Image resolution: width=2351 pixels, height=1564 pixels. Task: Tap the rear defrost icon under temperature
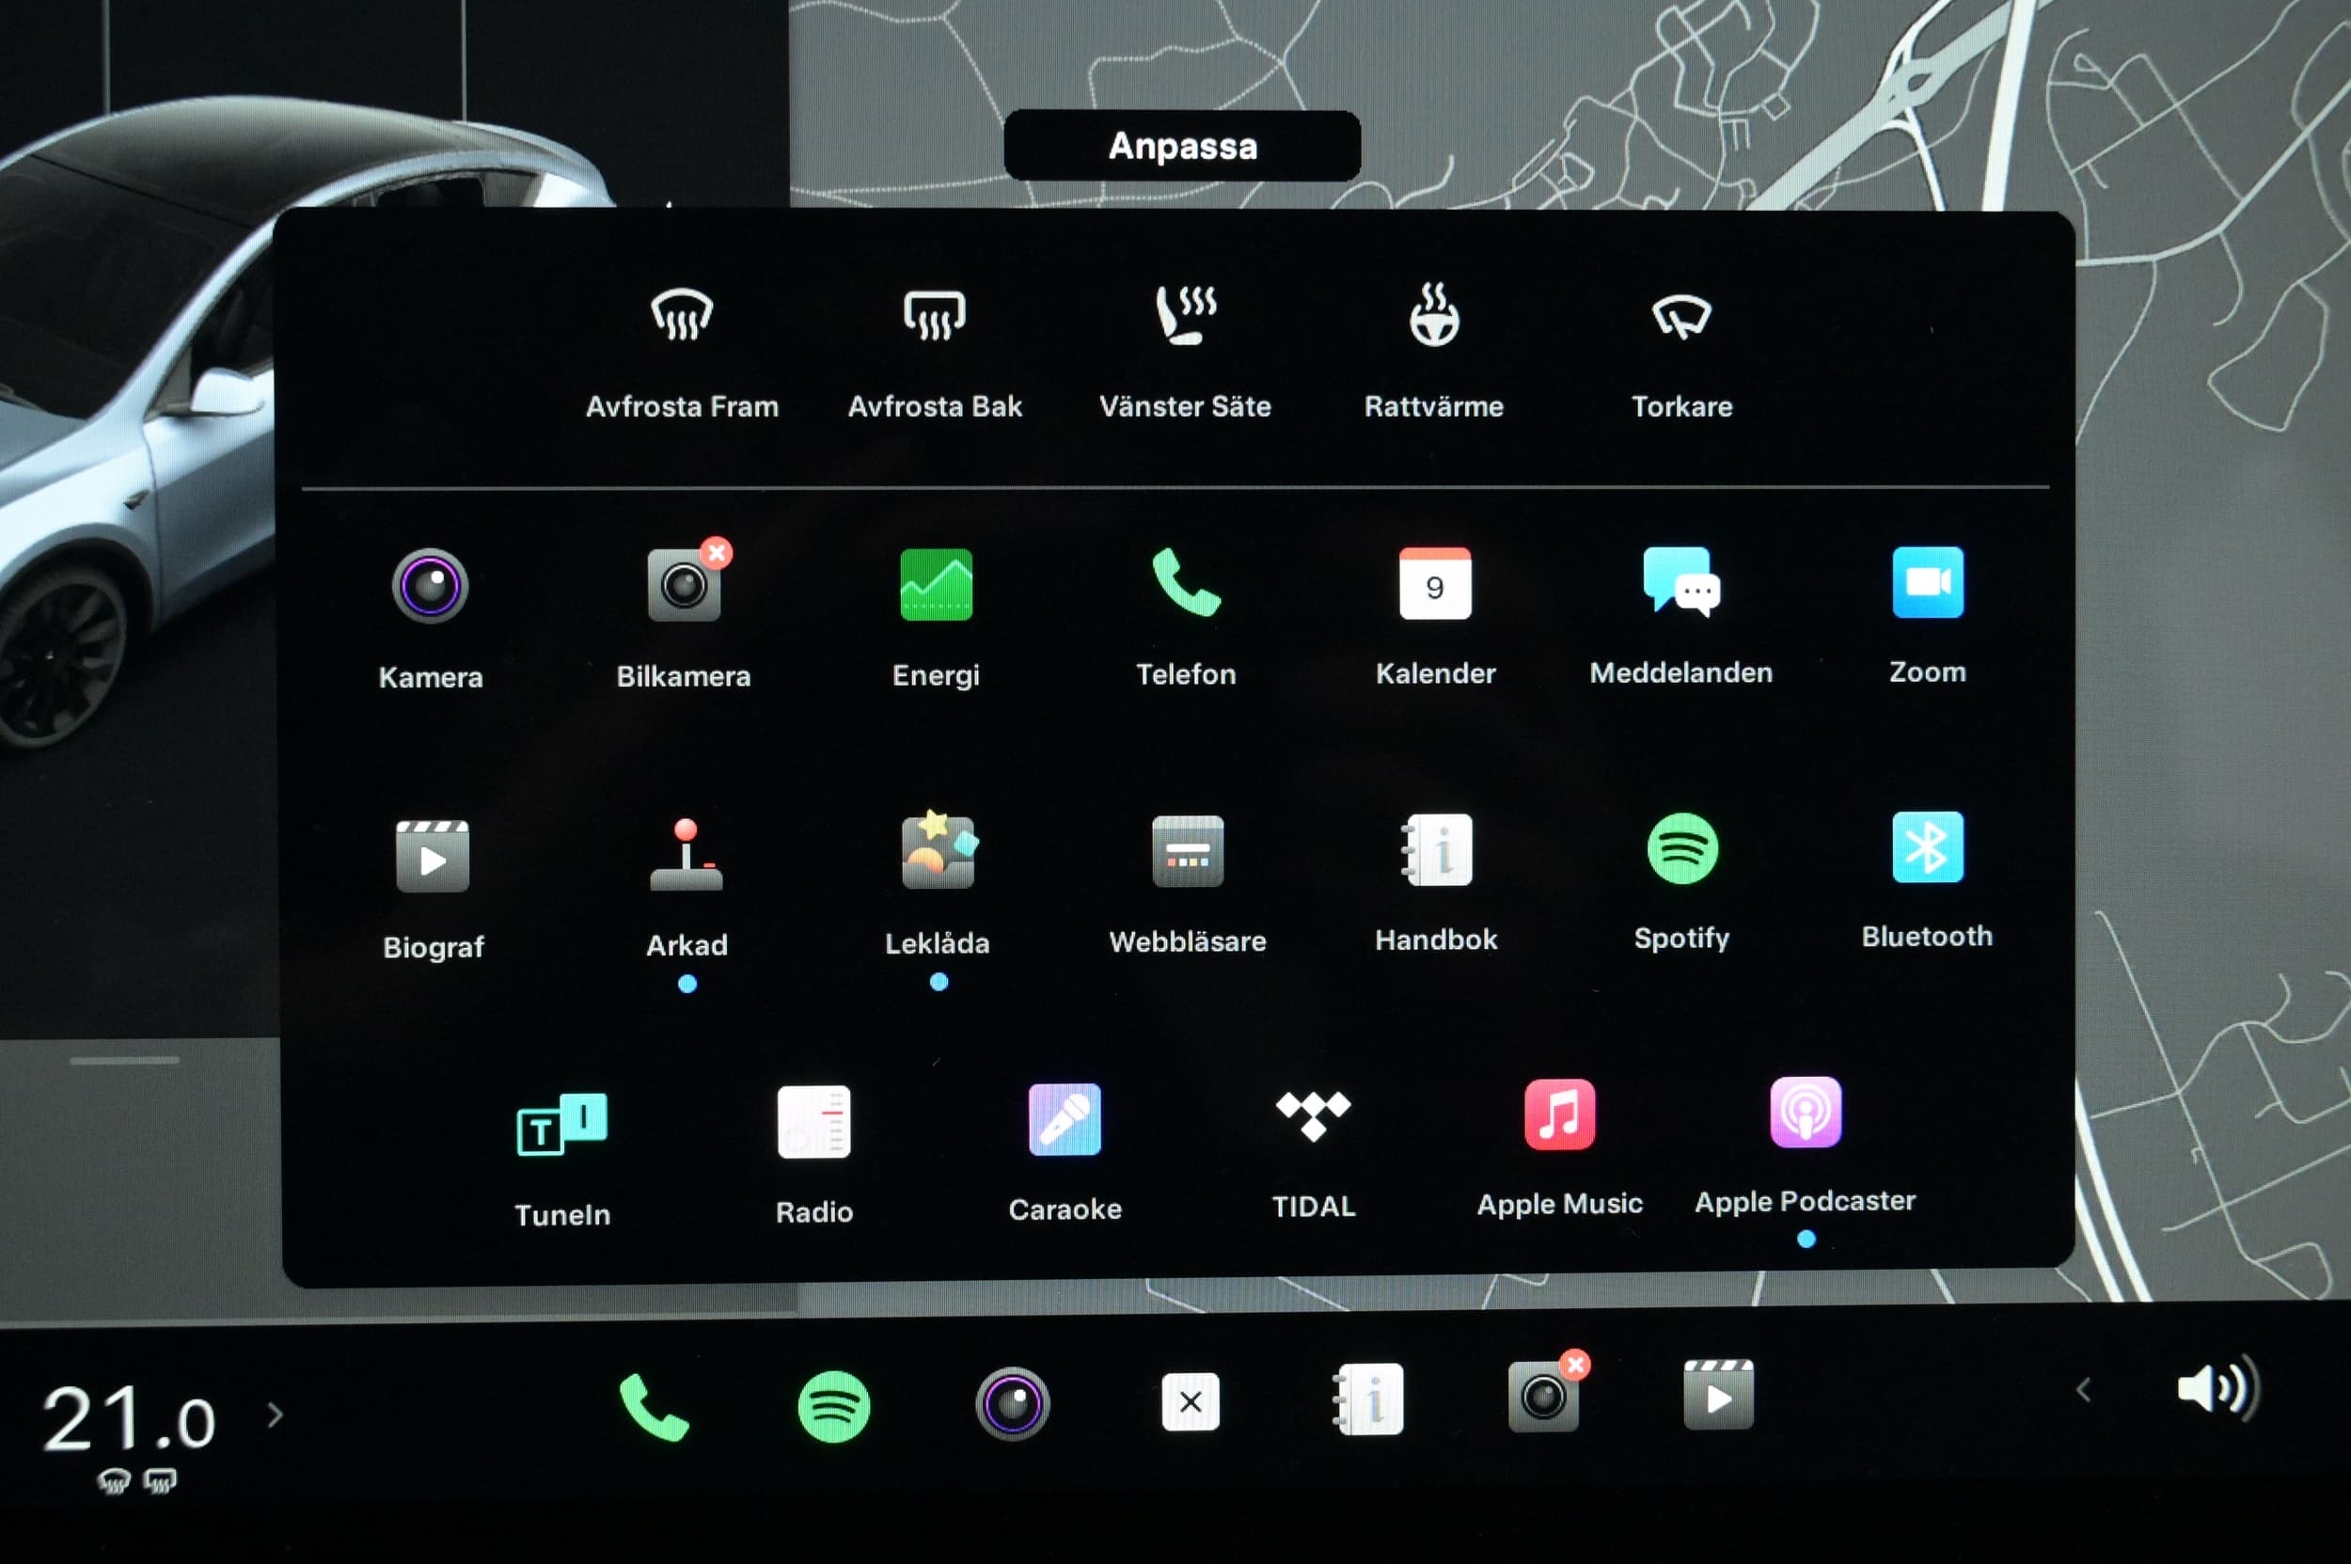pyautogui.click(x=160, y=1480)
